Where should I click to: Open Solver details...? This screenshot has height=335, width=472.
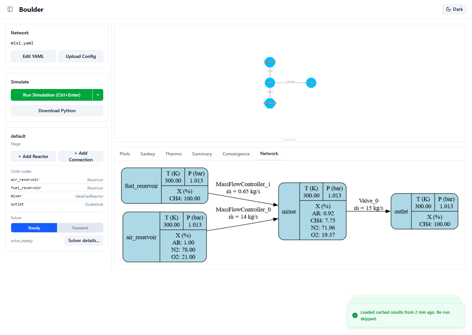click(x=84, y=240)
